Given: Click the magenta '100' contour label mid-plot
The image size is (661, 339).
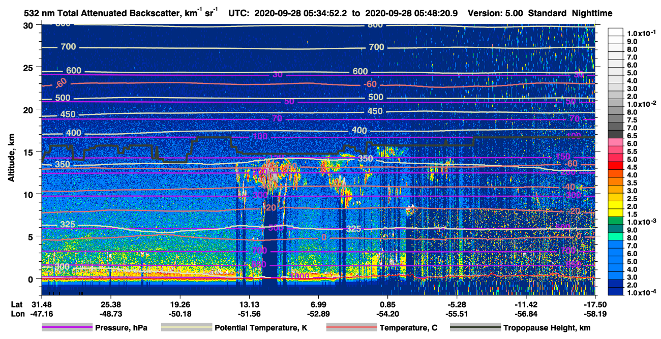Looking at the screenshot, I should click(260, 136).
